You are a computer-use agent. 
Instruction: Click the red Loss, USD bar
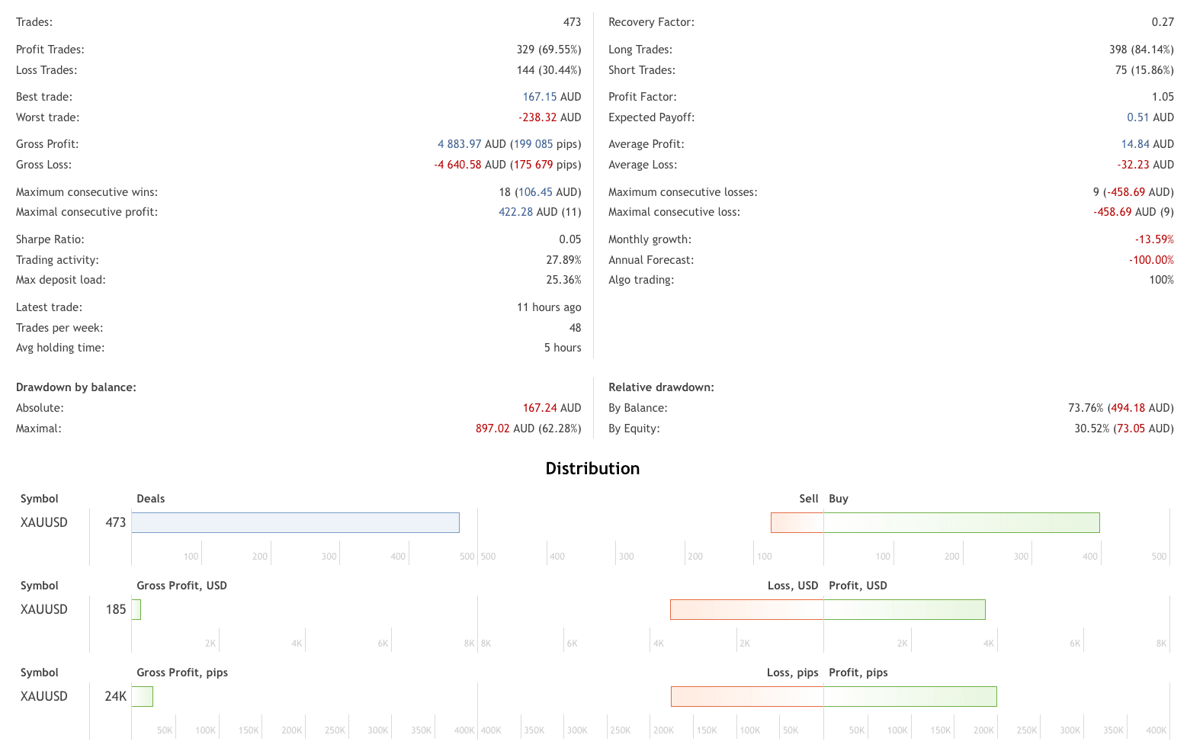click(746, 609)
